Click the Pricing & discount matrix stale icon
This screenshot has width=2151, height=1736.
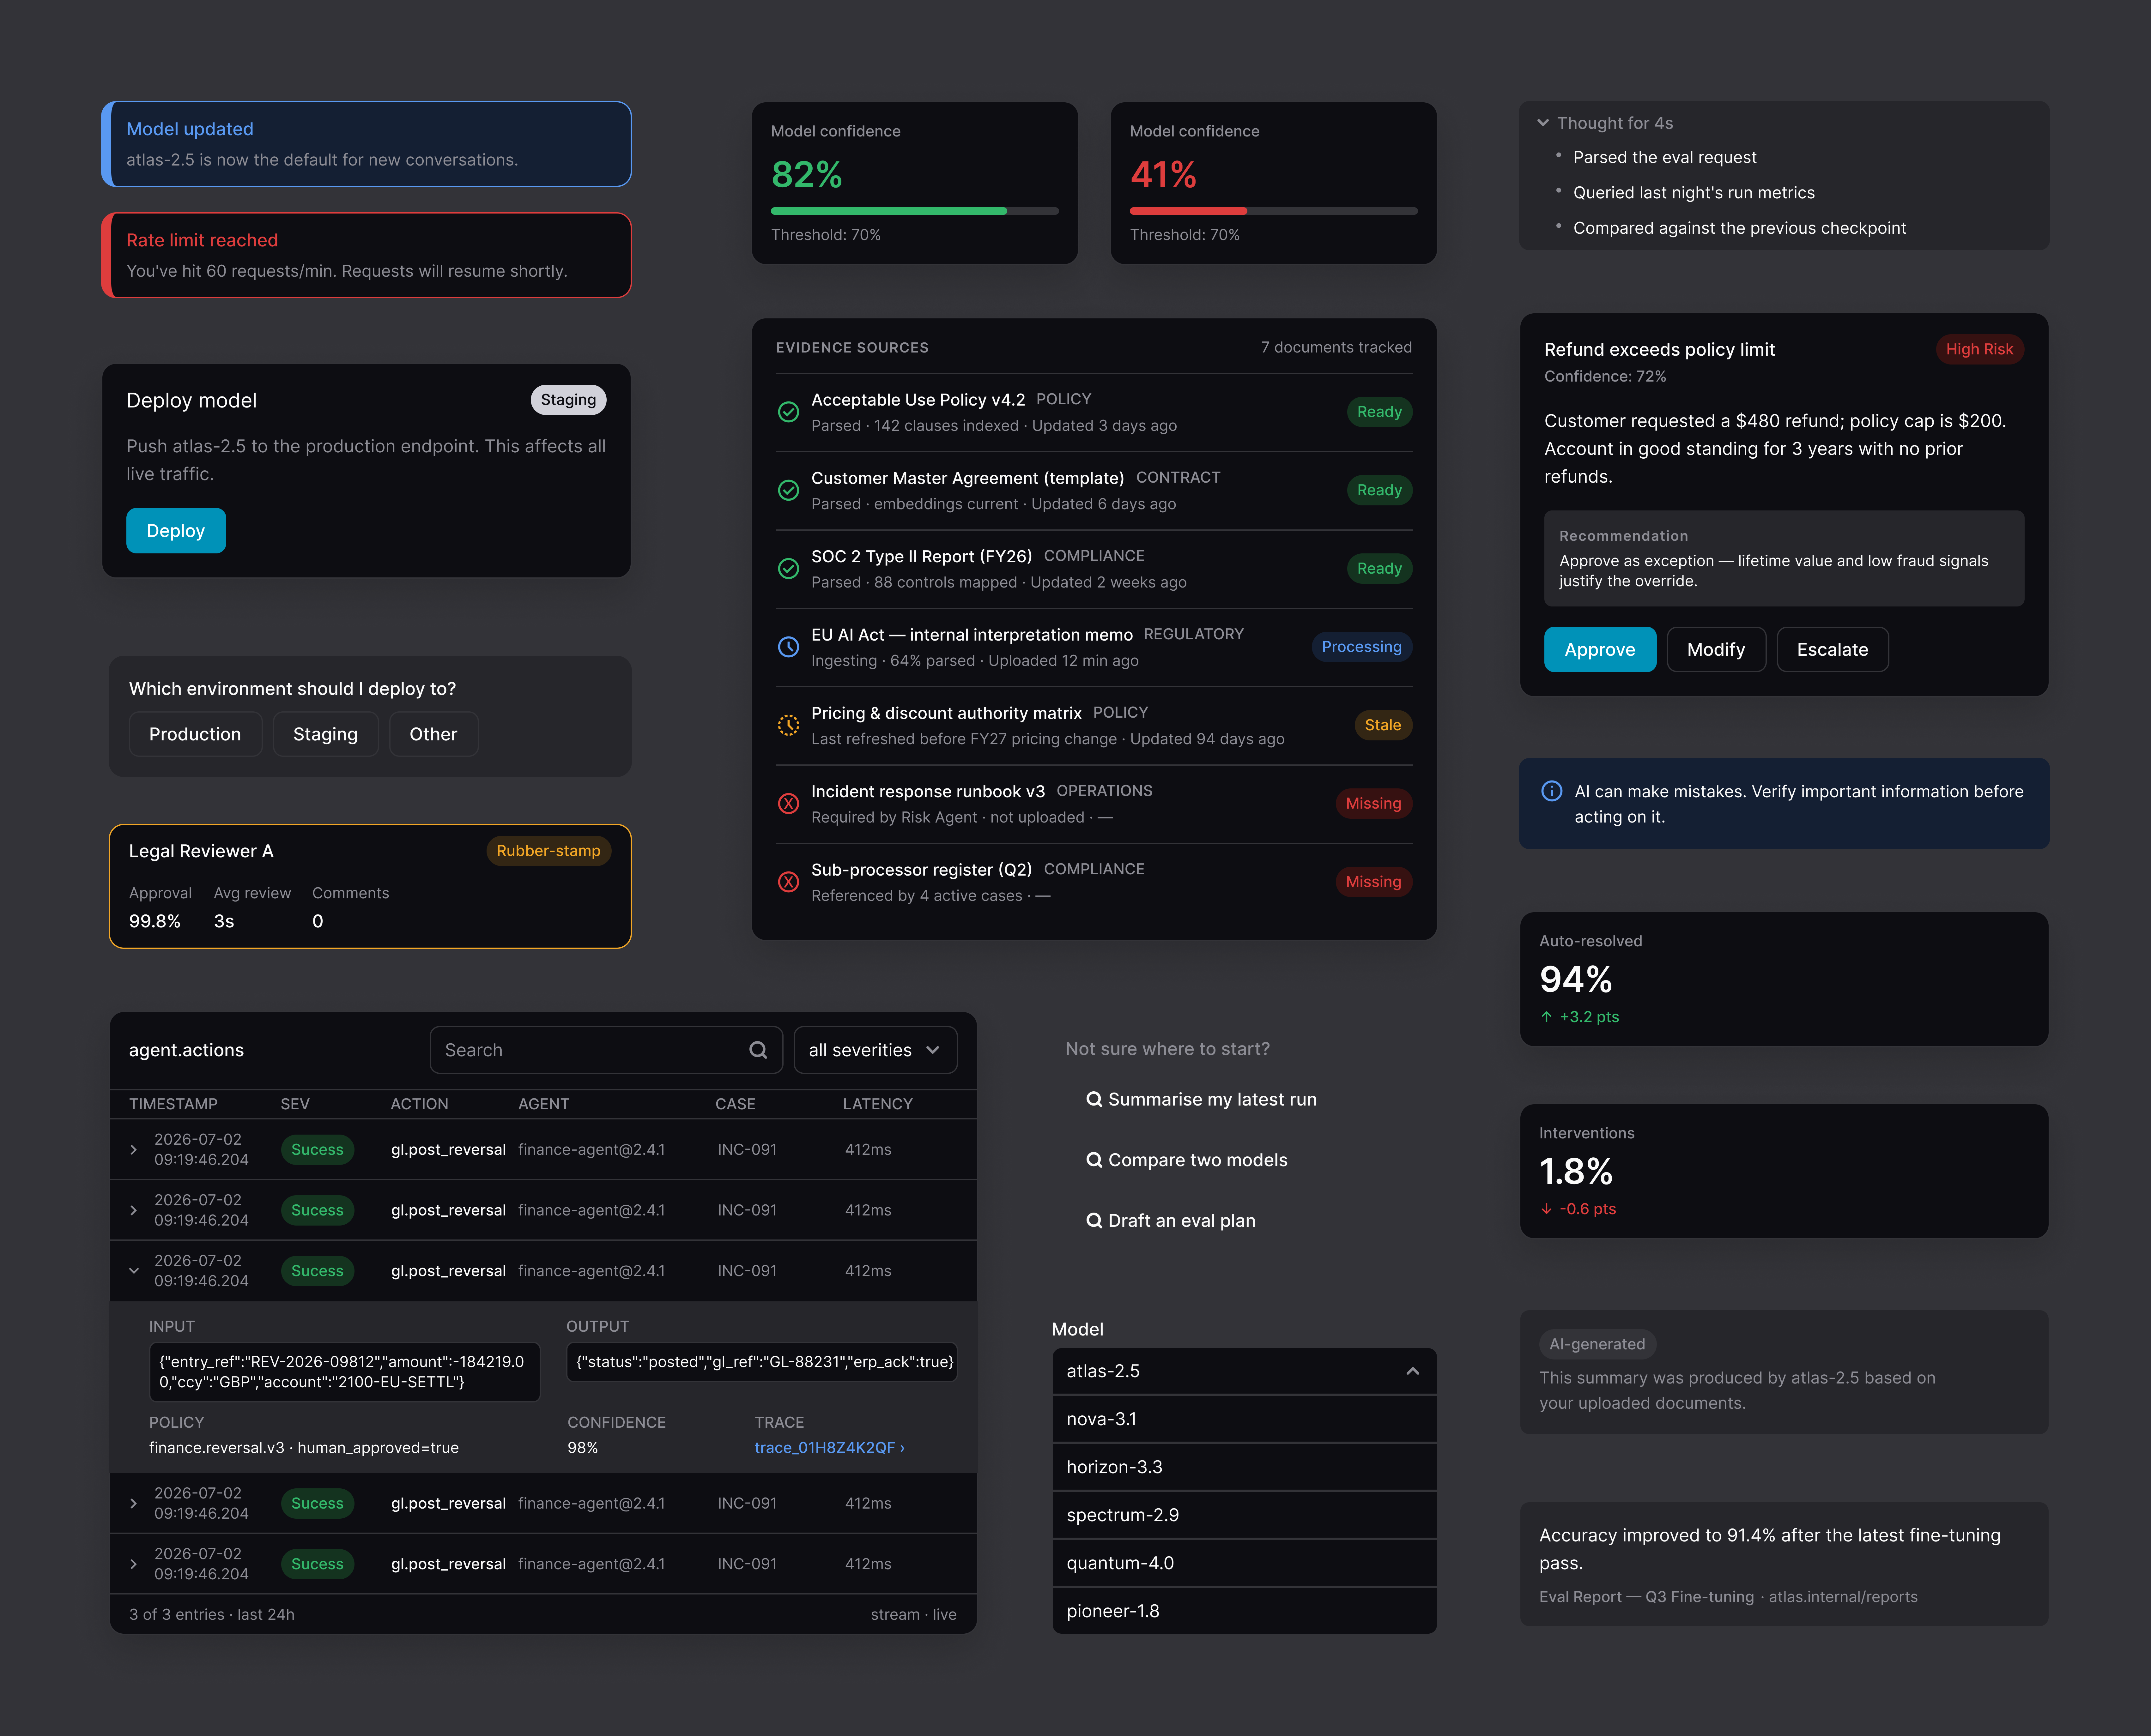point(788,725)
